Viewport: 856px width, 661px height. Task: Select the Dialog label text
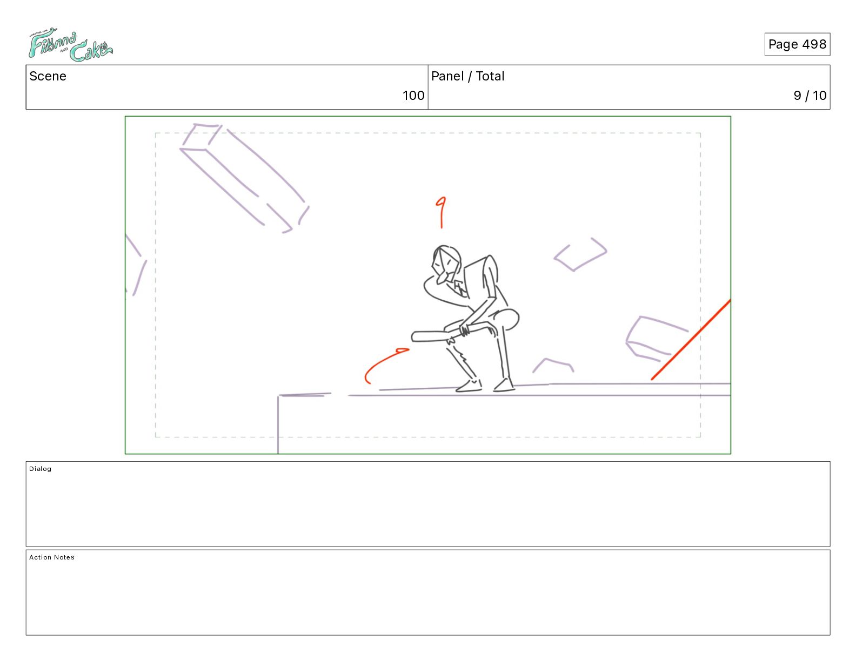[41, 469]
